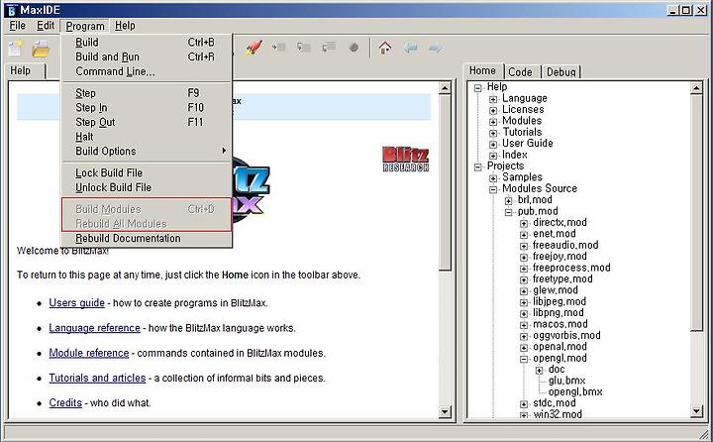Expand the directx.mod tree node
The height and width of the screenshot is (442, 713).
tap(524, 224)
